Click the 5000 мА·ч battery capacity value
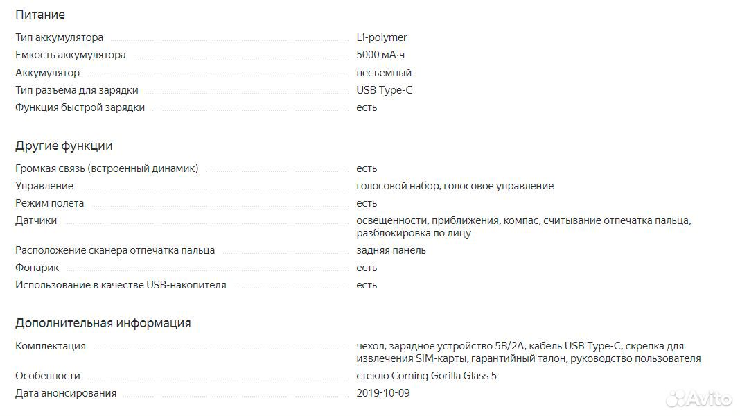 click(380, 55)
